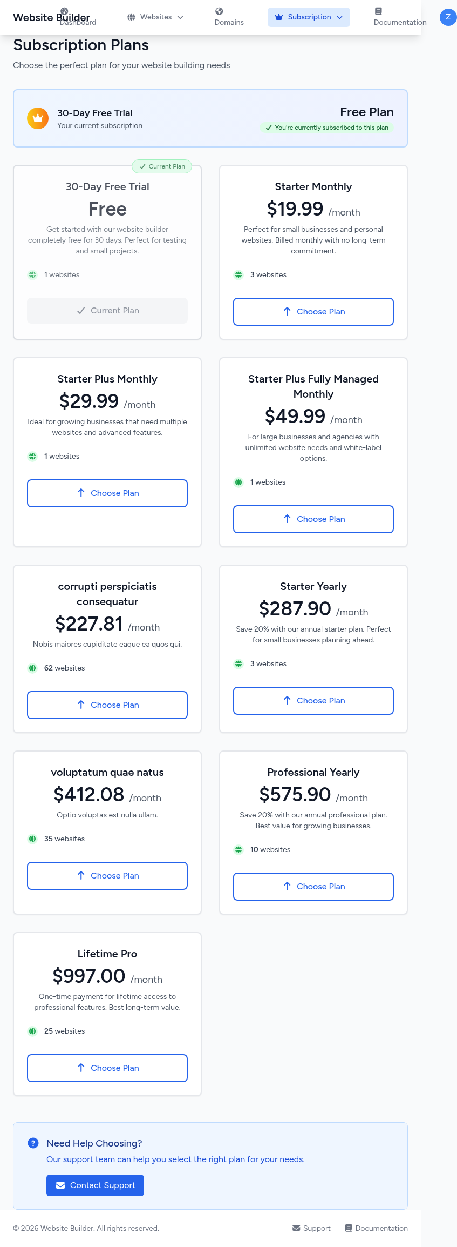Click the green Current Plan badge
Screen dimensions: 457x1247
pyautogui.click(x=162, y=166)
